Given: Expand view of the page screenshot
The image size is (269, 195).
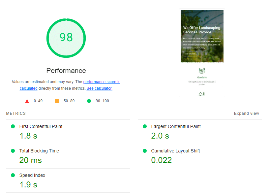Looking at the screenshot, I should [246, 113].
